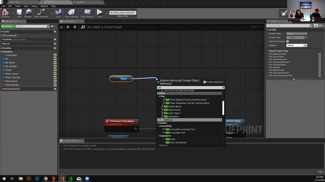Open the property matrix grid icon in Details

(x=316, y=26)
